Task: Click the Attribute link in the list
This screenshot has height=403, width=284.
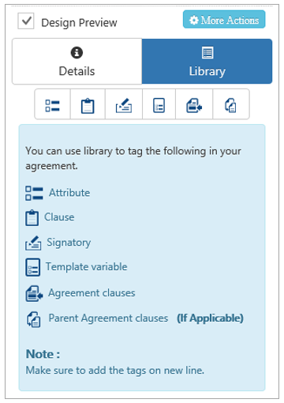Action: click(69, 193)
